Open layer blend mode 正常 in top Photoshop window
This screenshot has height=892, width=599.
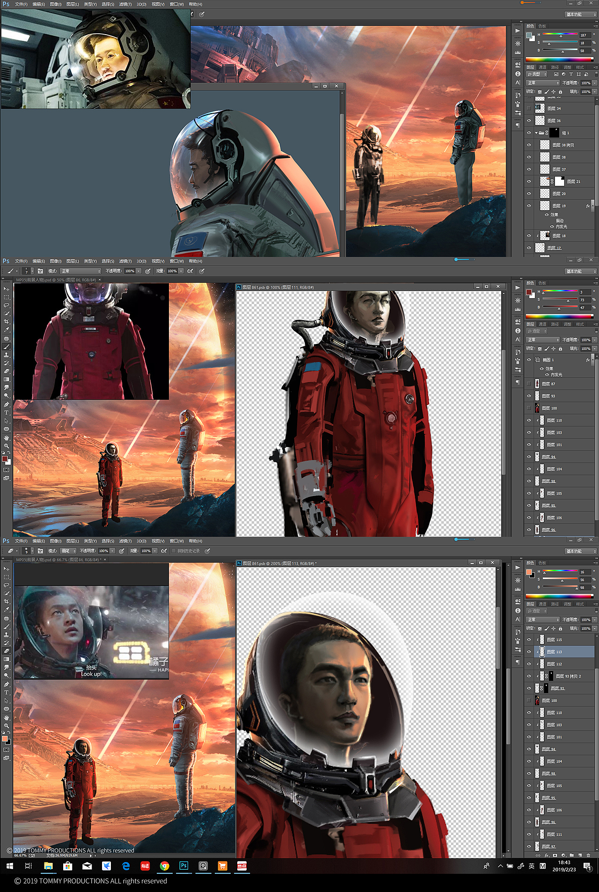543,83
